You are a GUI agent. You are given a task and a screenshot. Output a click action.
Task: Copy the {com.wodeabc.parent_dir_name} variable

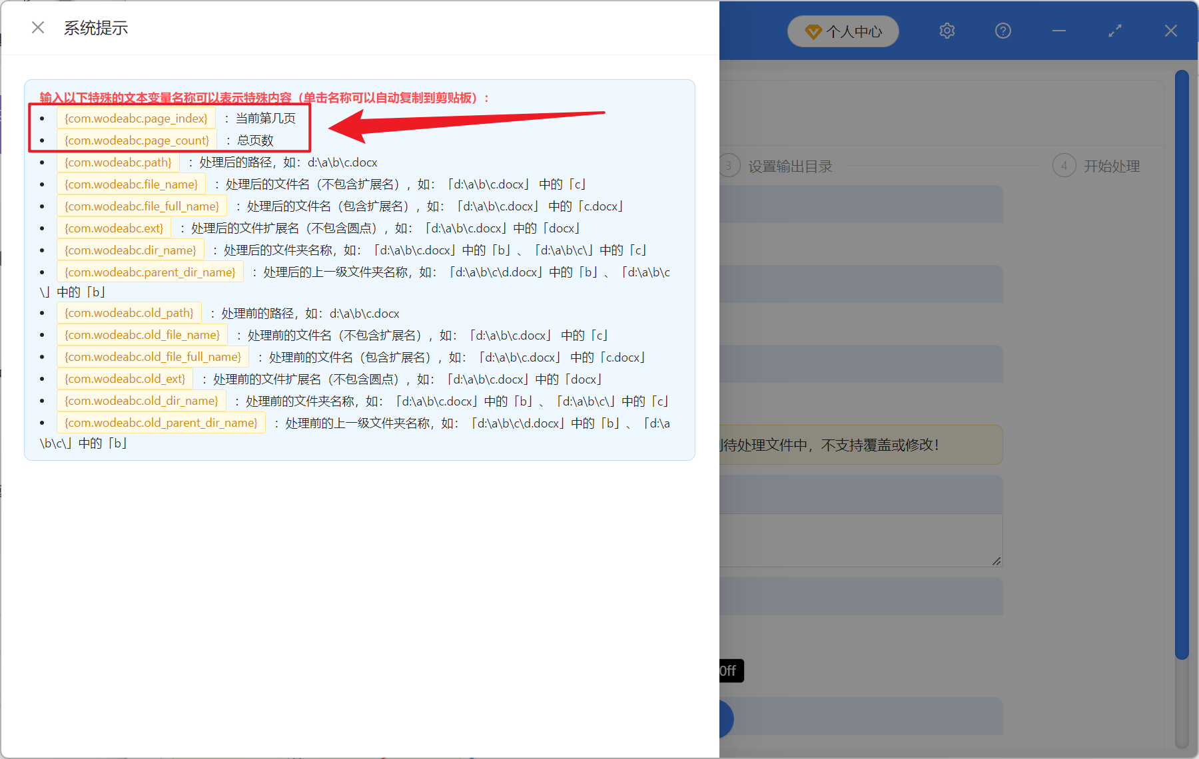[x=149, y=272]
